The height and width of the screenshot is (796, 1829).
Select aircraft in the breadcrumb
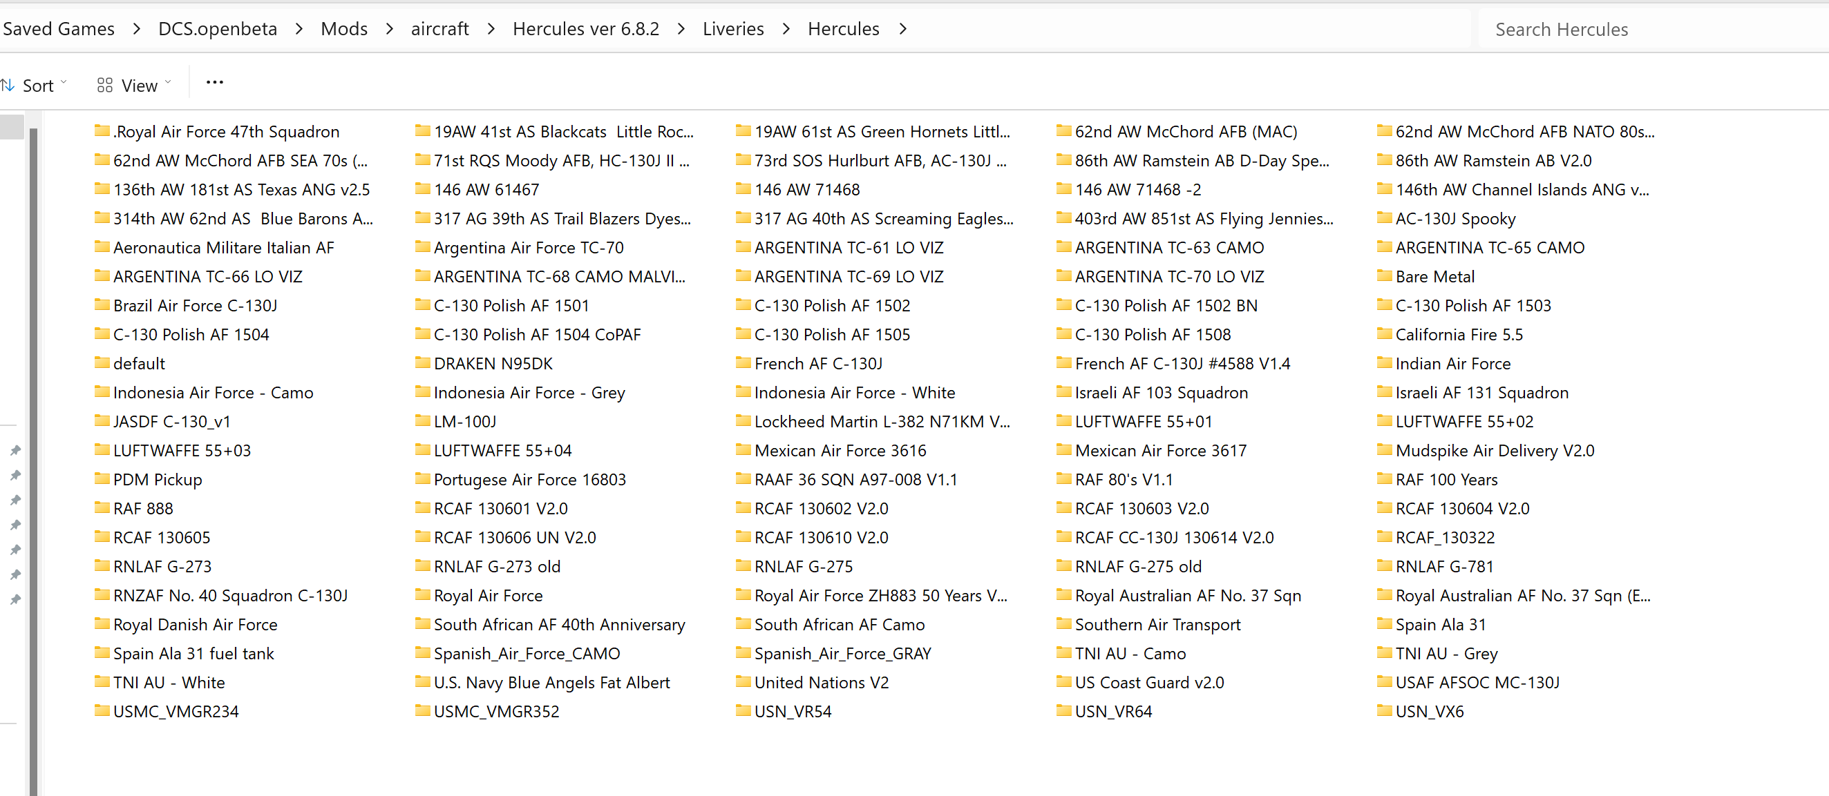pos(439,28)
